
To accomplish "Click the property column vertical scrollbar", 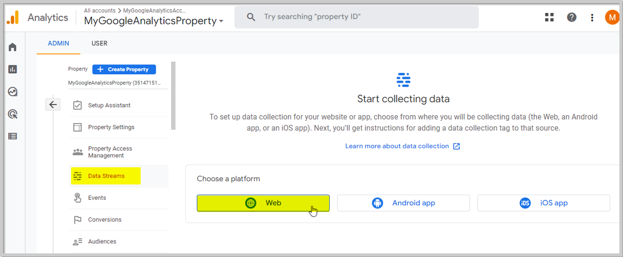I will coord(173,95).
